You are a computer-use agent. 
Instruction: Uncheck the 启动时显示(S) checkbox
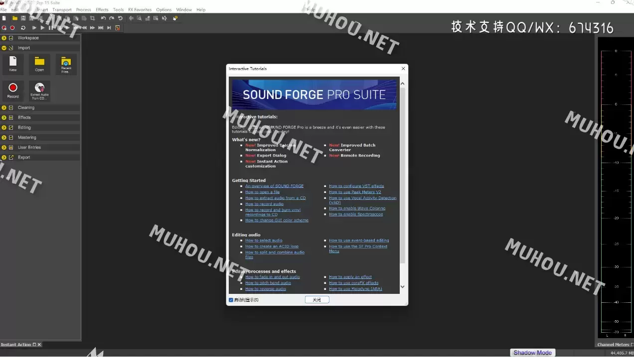click(x=231, y=300)
